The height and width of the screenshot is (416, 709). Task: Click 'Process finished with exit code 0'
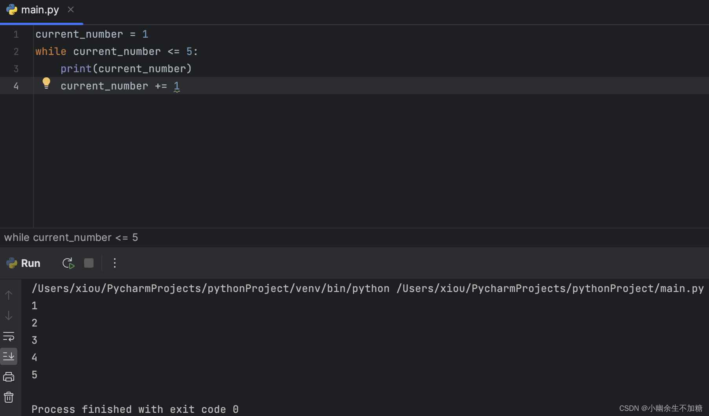click(135, 409)
